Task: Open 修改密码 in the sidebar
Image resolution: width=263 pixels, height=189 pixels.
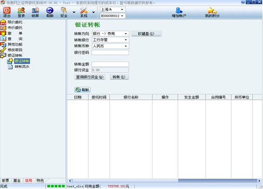Action: 15,50
